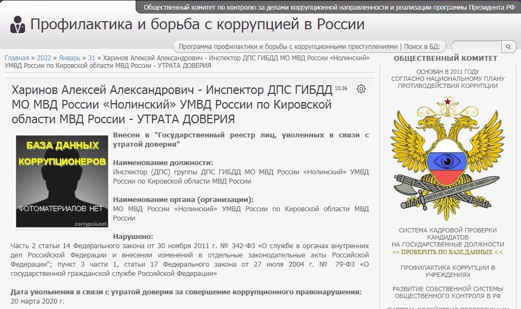Click 'Внесен в Государственный реестр лиц' paragraph

coord(241,140)
